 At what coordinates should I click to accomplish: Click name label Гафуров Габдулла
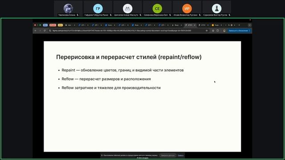(96, 15)
